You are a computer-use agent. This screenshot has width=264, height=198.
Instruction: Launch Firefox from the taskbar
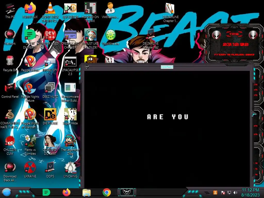tap(67, 192)
